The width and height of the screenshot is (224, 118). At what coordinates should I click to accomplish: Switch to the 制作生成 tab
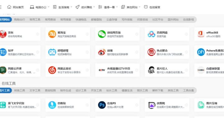point(66,90)
